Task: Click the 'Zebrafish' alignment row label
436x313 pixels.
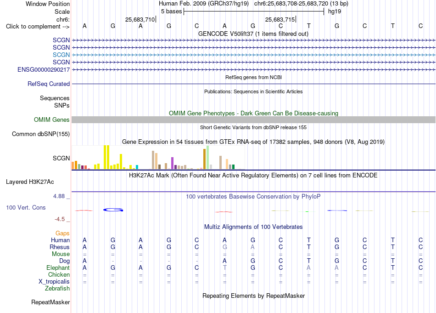Action: pyautogui.click(x=57, y=289)
